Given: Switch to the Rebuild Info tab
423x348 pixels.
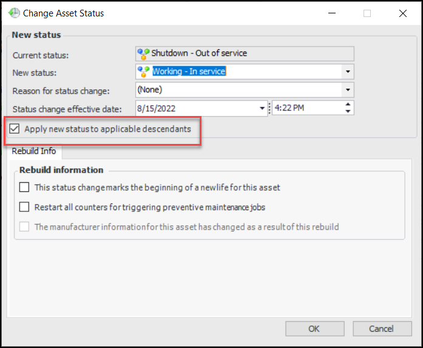Looking at the screenshot, I should 34,151.
